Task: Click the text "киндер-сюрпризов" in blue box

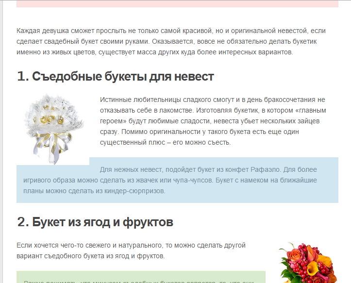Action: [x=134, y=191]
